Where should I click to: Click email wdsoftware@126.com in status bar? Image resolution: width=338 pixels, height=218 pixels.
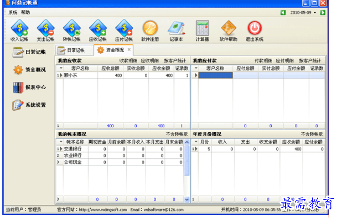click(164, 210)
